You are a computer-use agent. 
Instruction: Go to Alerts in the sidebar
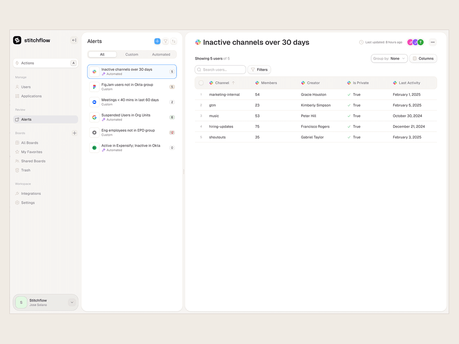[45, 119]
